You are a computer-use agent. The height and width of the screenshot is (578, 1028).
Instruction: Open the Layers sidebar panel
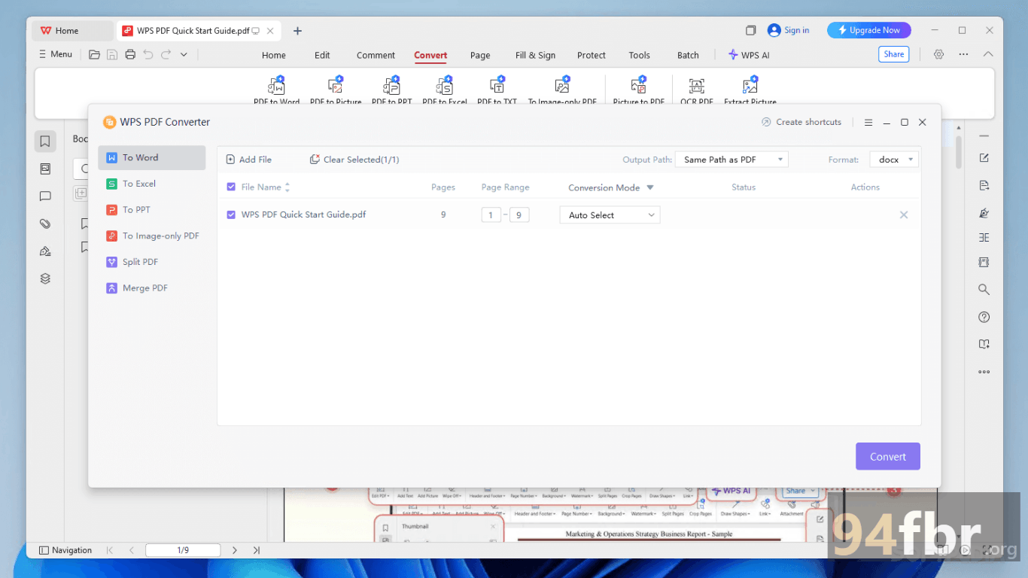click(x=45, y=278)
